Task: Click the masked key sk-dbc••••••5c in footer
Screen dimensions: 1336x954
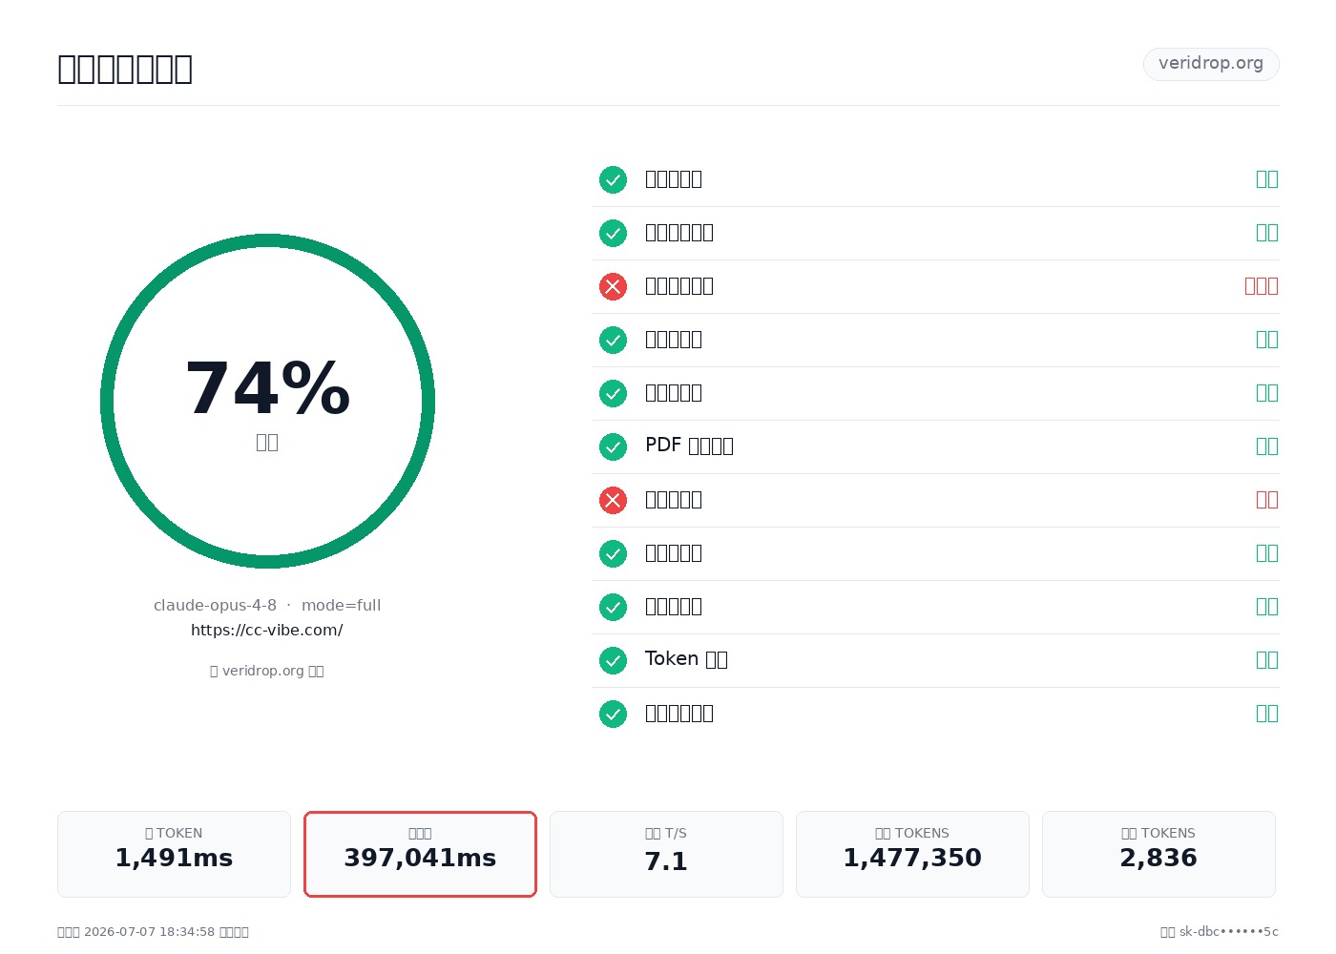Action: point(1229,932)
